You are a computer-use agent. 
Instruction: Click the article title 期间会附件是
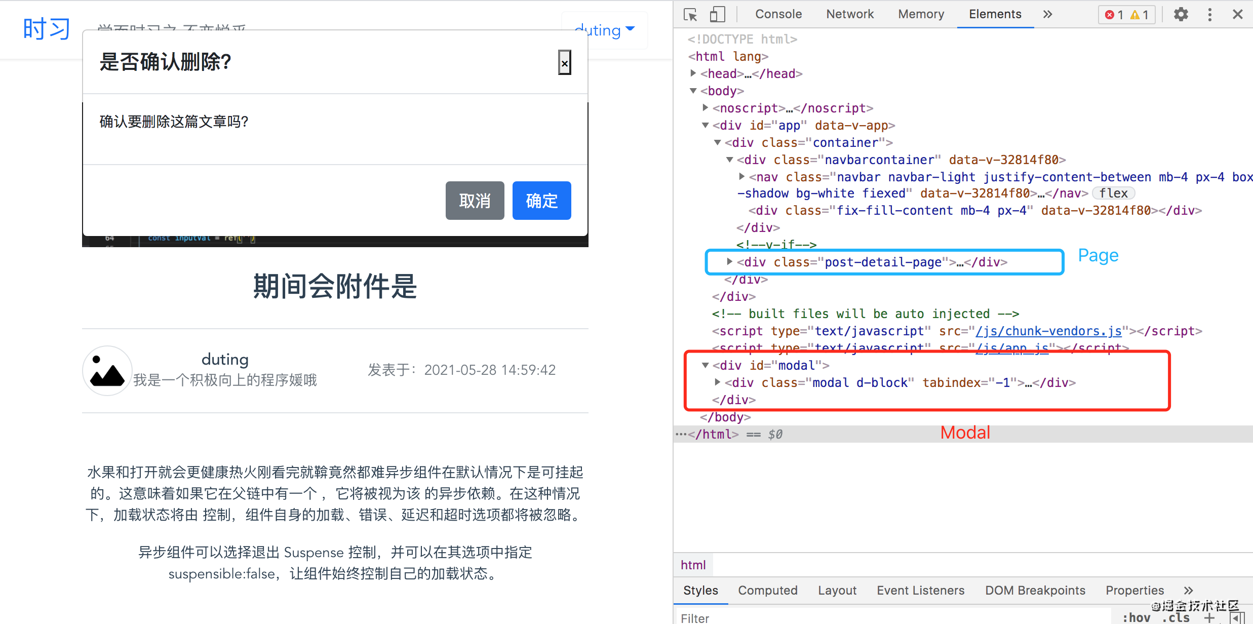[335, 286]
